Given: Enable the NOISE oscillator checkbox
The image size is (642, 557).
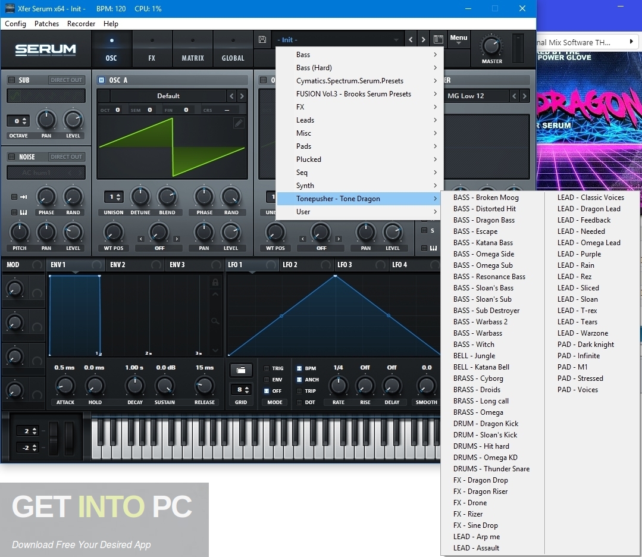Looking at the screenshot, I should (x=11, y=157).
